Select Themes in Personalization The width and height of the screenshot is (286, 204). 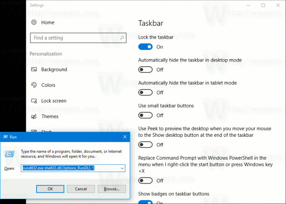click(50, 116)
